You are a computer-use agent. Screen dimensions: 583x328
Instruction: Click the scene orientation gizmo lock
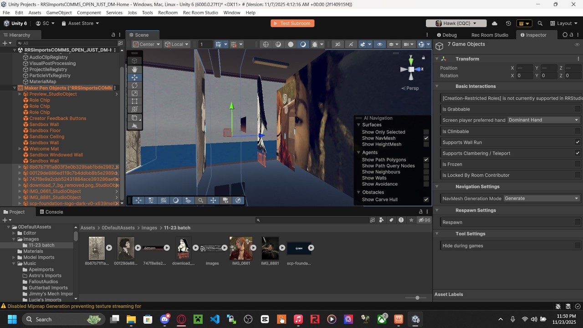(x=423, y=58)
